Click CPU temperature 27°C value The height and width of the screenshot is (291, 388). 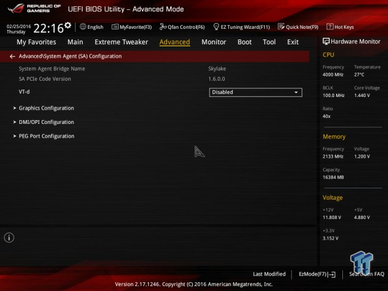tap(359, 74)
